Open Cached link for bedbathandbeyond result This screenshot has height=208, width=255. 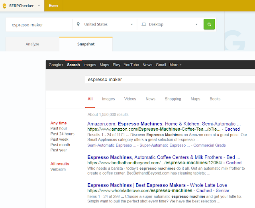click(234, 163)
